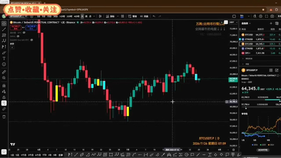This screenshot has height=158, width=281.
Task: Open the USDT currency dropdown
Action: [233, 22]
